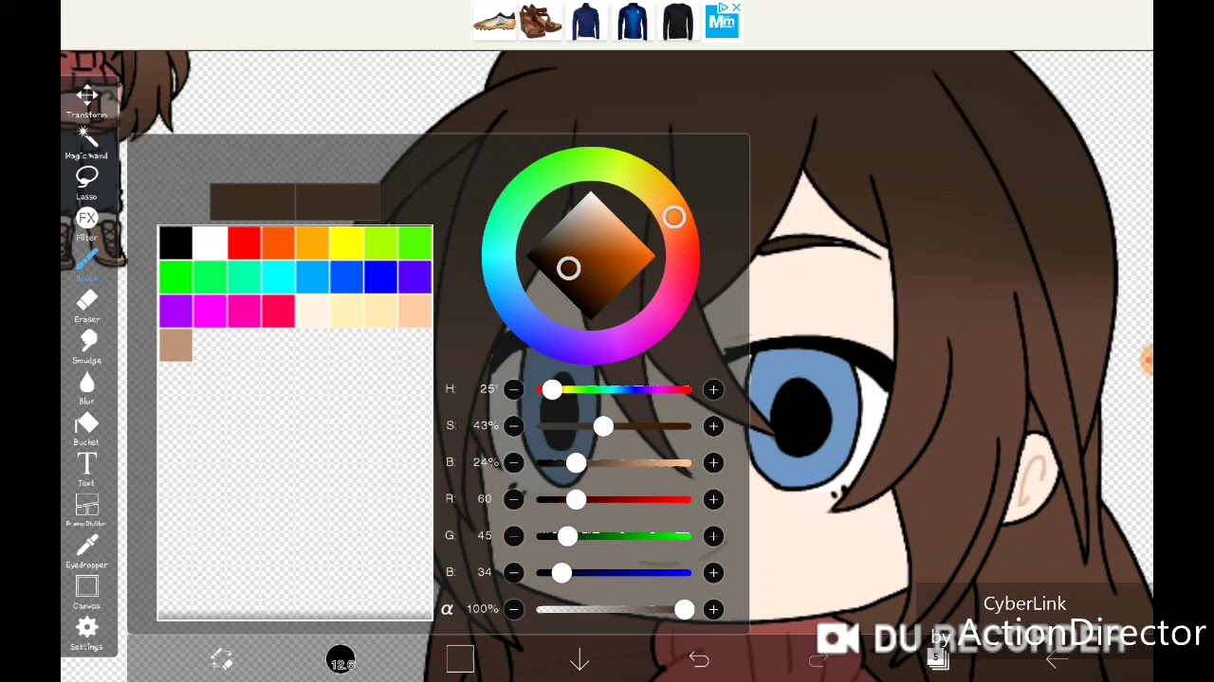Select the Text tool
The image size is (1214, 682).
(86, 470)
